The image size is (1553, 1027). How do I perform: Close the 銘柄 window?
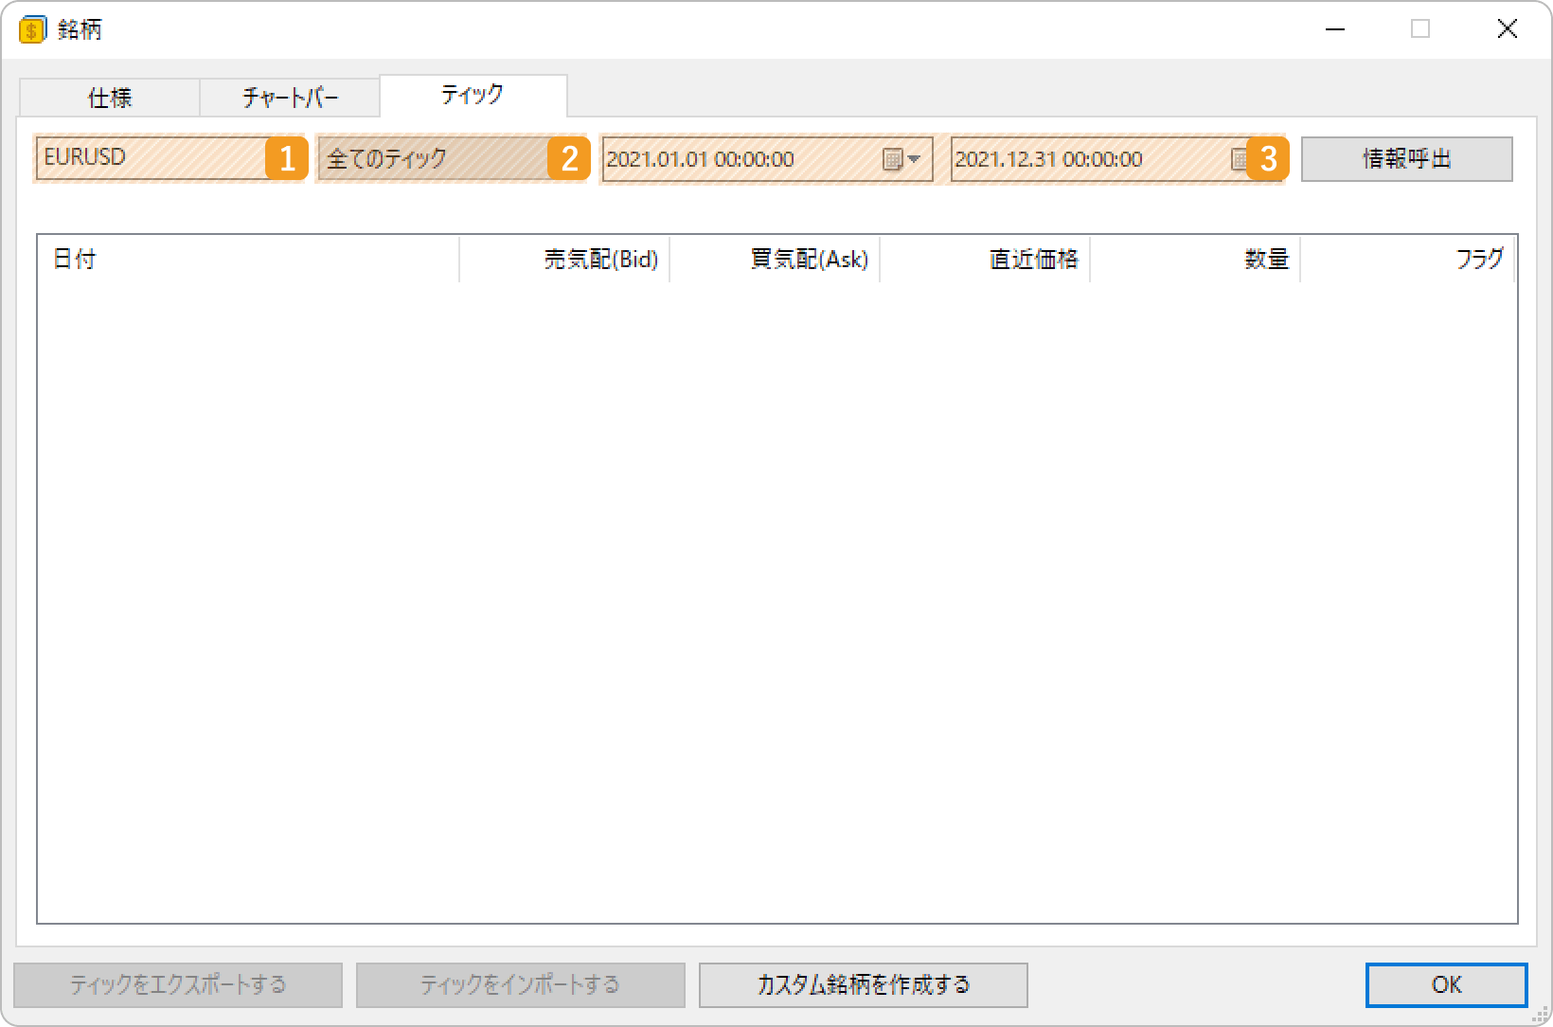[1507, 29]
